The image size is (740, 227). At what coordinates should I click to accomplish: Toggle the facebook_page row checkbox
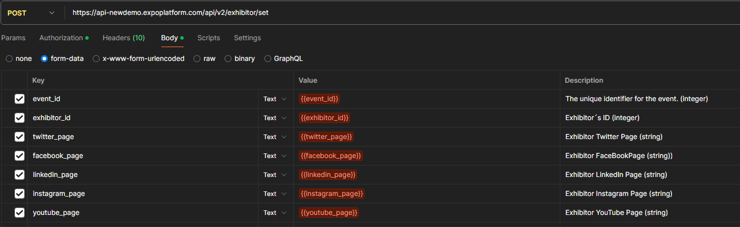(20, 156)
